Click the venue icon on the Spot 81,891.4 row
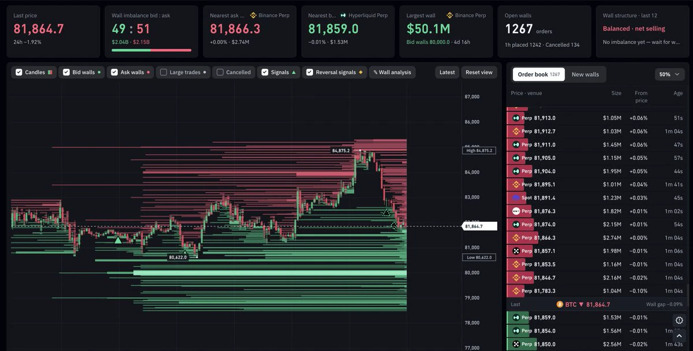Screen dimensions: 693x351 pyautogui.click(x=516, y=197)
